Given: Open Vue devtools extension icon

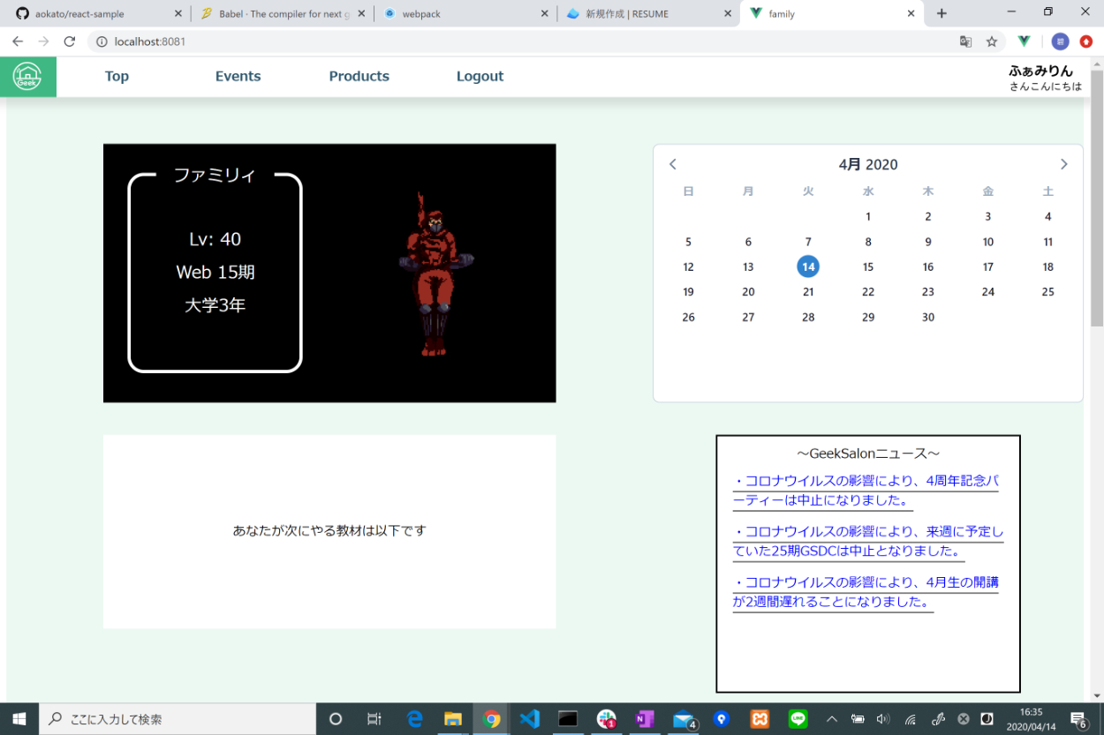Looking at the screenshot, I should tap(1025, 41).
